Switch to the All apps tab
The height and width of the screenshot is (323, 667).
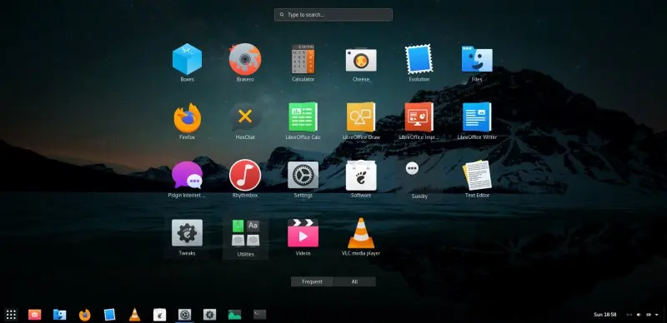tap(355, 281)
